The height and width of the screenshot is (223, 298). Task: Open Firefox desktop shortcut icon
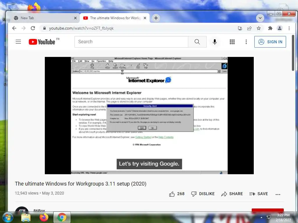tap(34, 7)
